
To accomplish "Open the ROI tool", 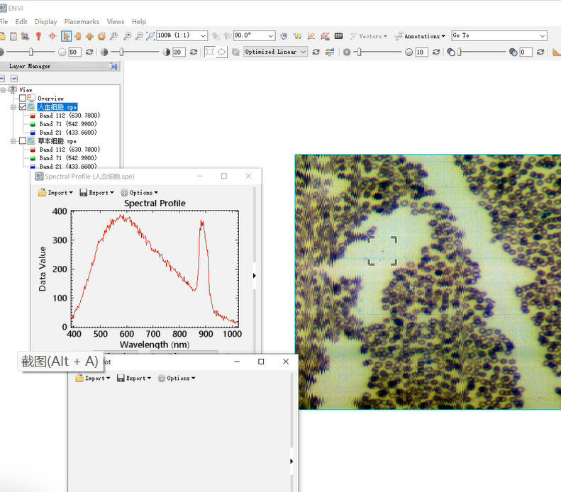I will coord(325,35).
